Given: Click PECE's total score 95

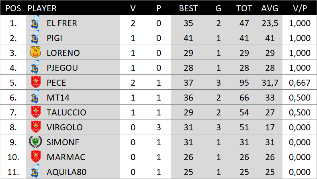Looking at the screenshot, I should coord(244,82).
